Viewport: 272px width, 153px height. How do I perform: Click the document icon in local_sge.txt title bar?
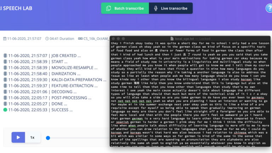click(172, 39)
